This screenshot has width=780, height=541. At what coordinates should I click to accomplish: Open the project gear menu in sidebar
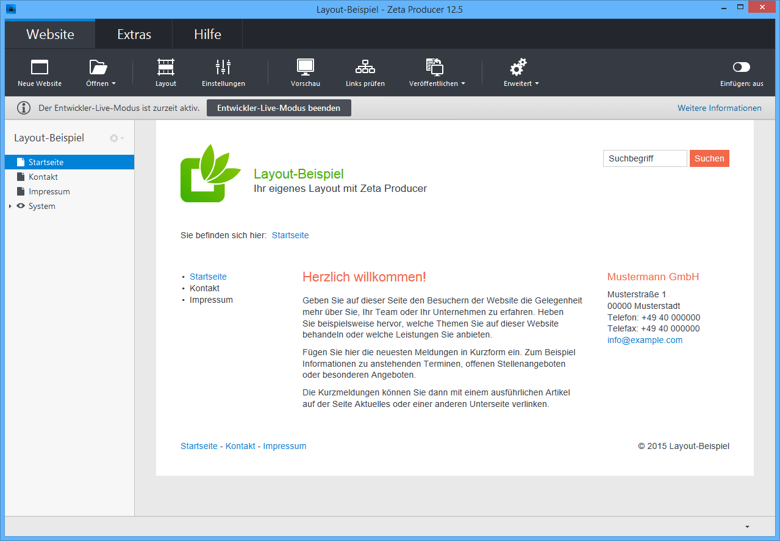[x=115, y=138]
